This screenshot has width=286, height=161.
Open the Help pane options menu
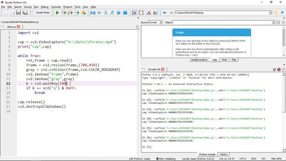click(x=283, y=22)
